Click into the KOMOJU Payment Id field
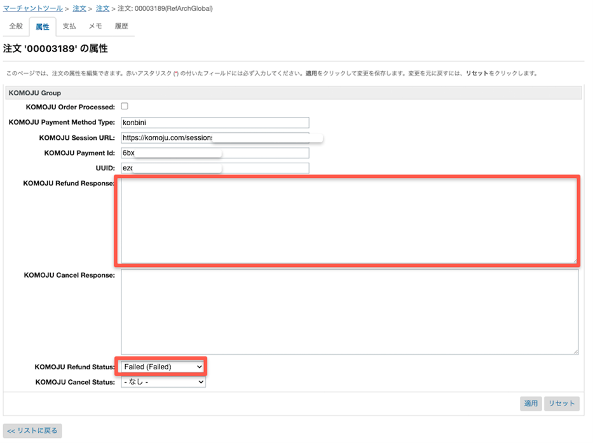This screenshot has width=593, height=443. pos(215,153)
